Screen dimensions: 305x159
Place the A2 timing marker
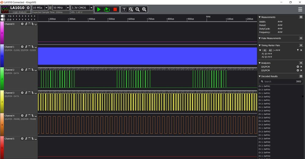[x=270, y=50]
